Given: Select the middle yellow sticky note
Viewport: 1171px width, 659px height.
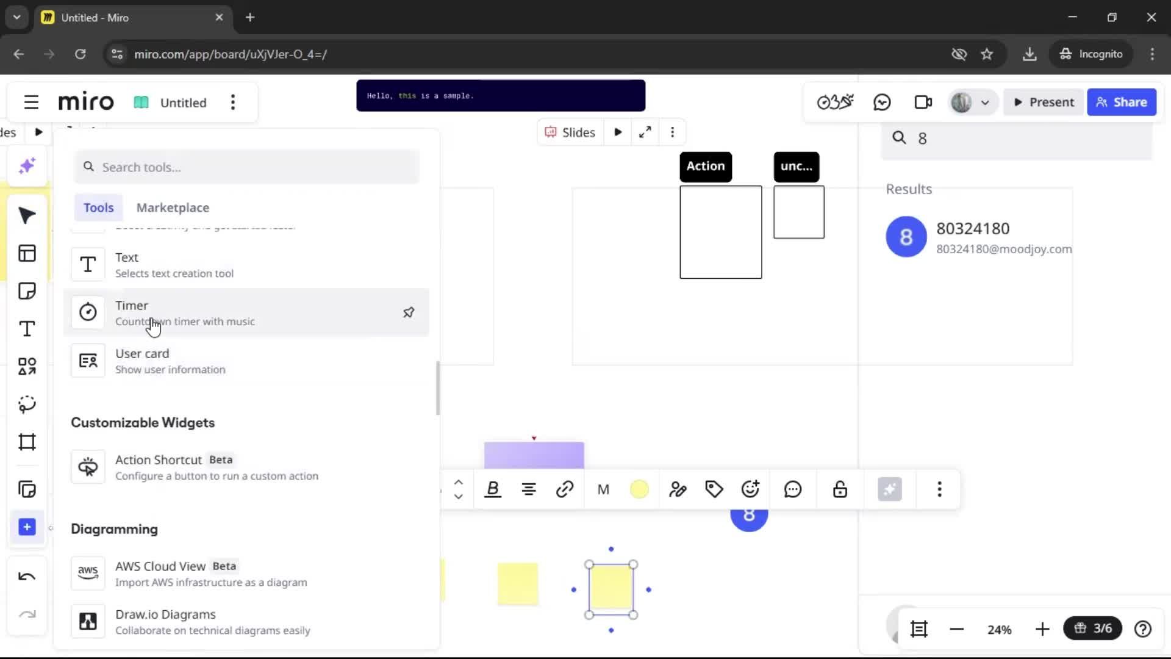Looking at the screenshot, I should click(x=518, y=584).
